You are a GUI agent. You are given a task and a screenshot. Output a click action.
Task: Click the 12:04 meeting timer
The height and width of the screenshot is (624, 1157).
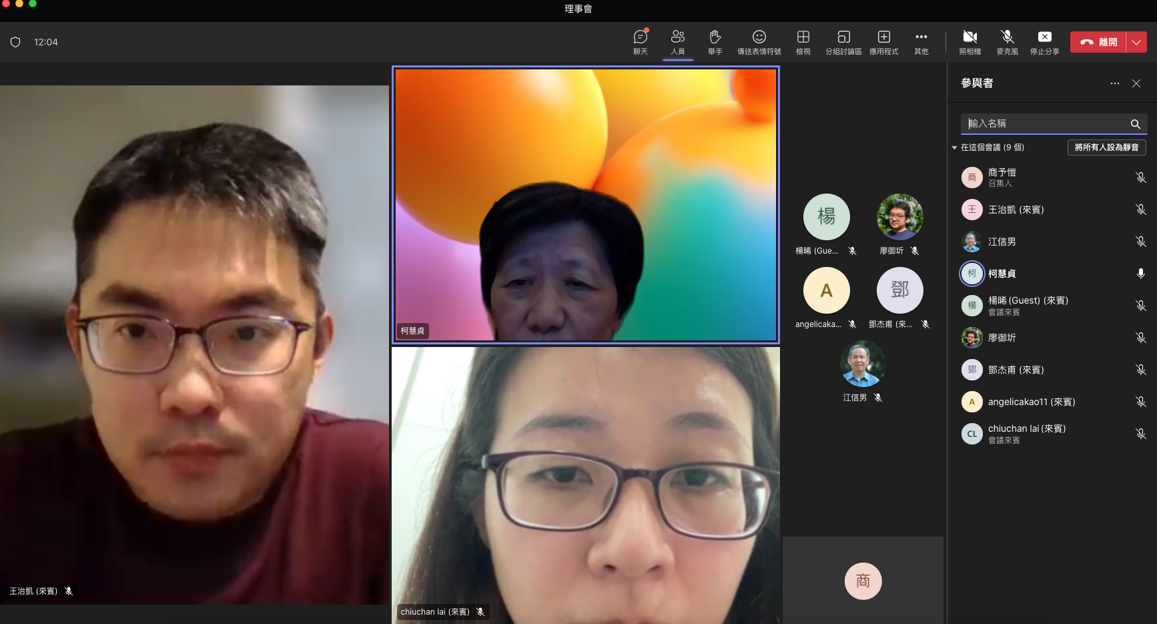click(46, 42)
